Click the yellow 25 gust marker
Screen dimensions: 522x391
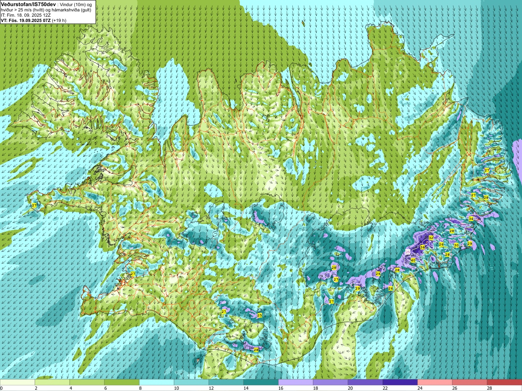(x=260, y=315)
